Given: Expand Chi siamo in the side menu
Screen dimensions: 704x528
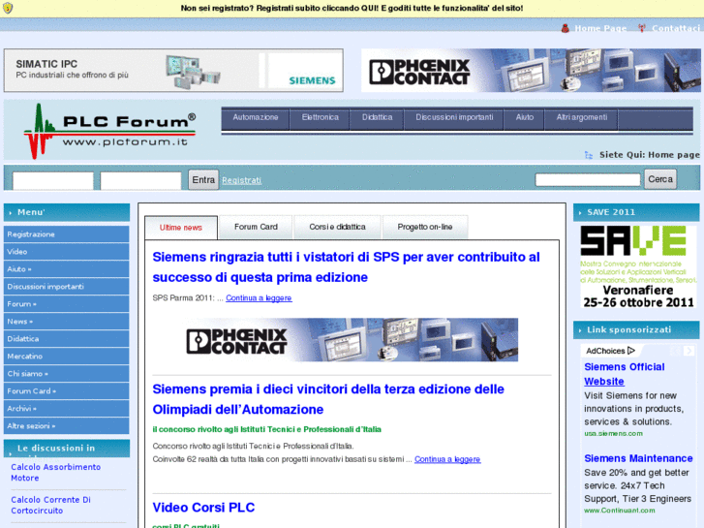Looking at the screenshot, I should click(x=67, y=374).
